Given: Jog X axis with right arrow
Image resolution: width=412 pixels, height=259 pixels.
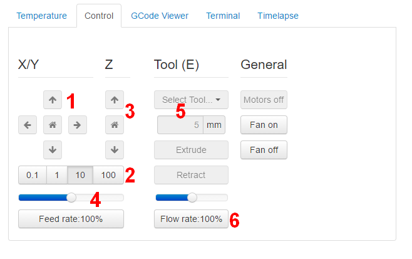Looking at the screenshot, I should pyautogui.click(x=77, y=125).
